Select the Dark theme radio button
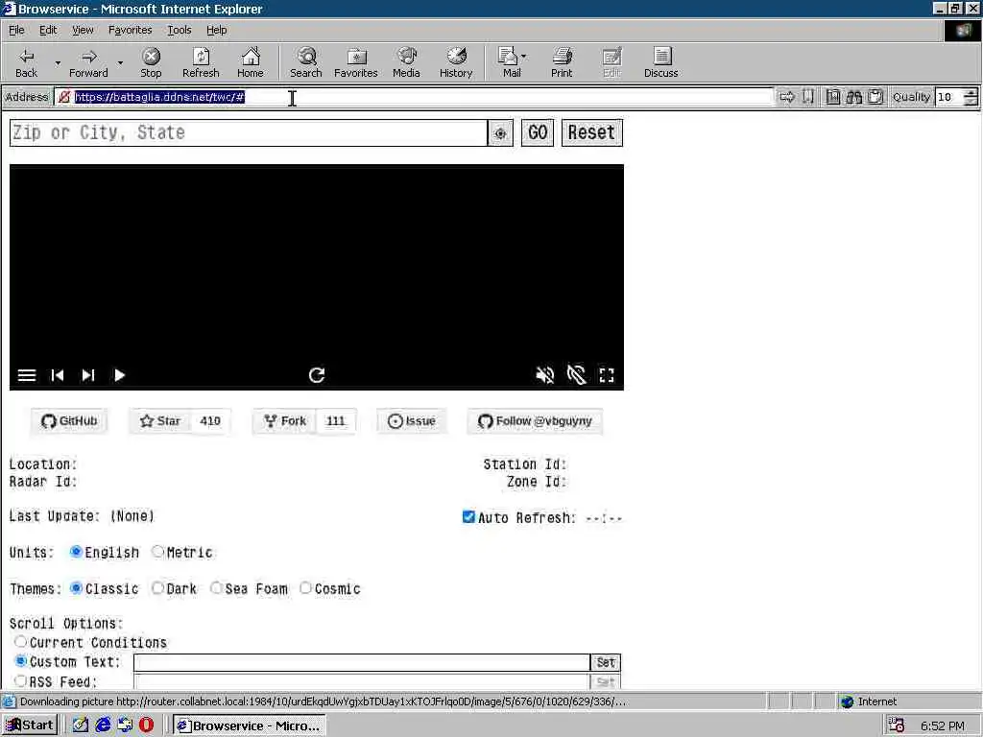 (157, 588)
